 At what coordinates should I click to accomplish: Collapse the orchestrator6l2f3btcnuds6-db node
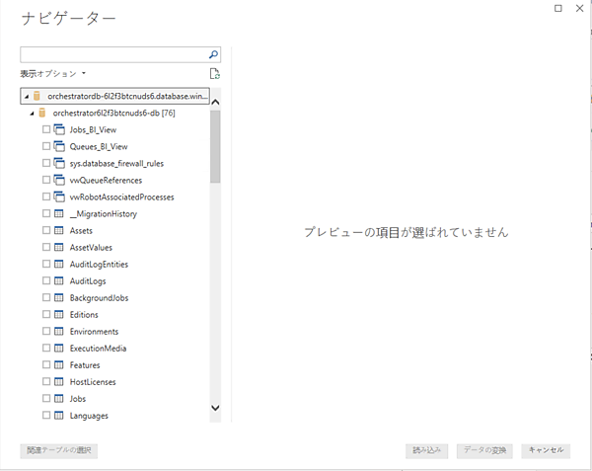[x=32, y=114]
